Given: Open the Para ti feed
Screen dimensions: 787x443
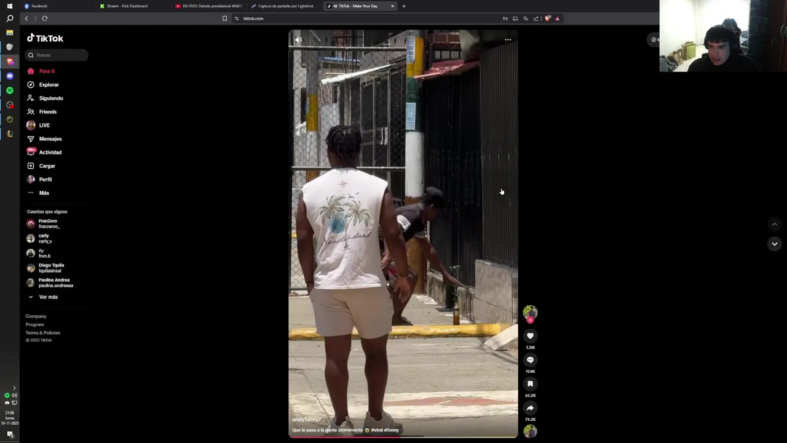Looking at the screenshot, I should click(x=41, y=71).
